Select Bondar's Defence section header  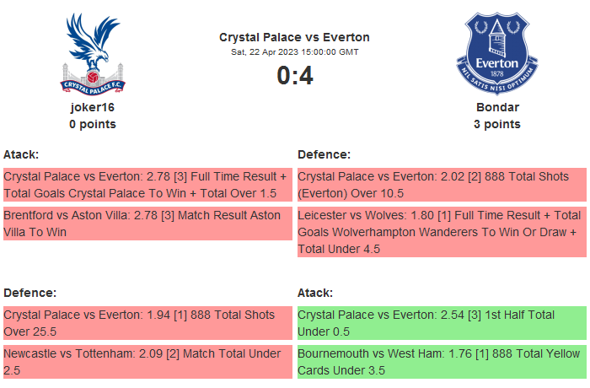point(324,154)
